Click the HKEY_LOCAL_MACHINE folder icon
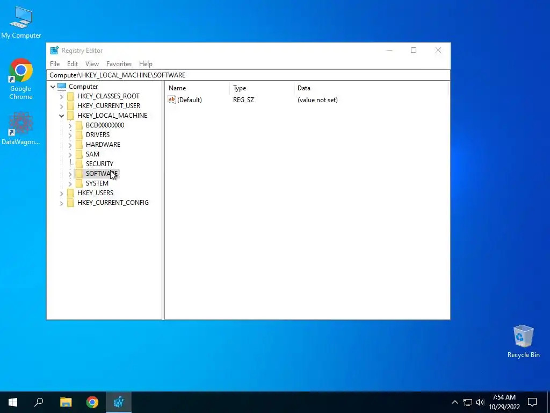This screenshot has width=550, height=413. point(70,116)
